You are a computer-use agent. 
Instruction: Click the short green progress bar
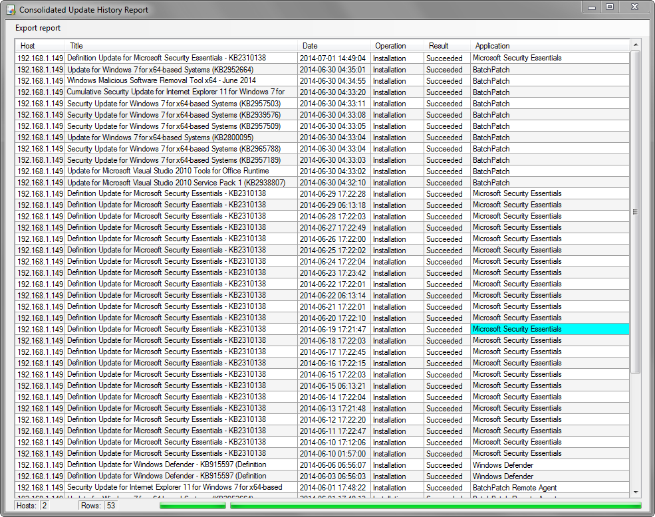tap(193, 506)
